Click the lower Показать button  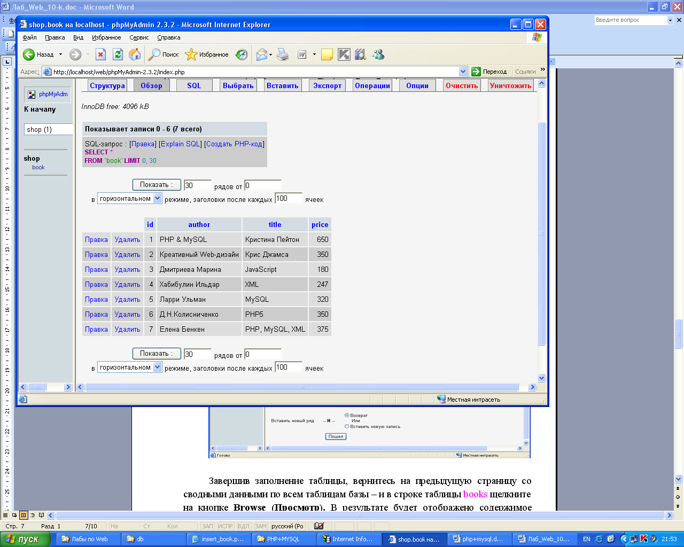click(x=157, y=354)
